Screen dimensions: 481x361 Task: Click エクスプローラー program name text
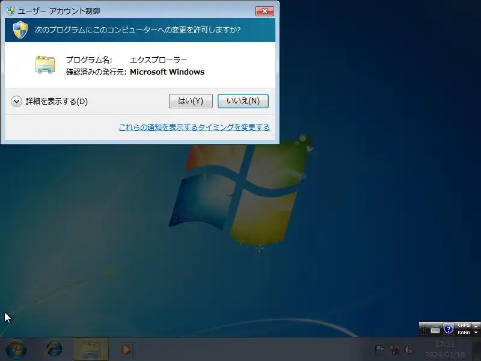158,60
